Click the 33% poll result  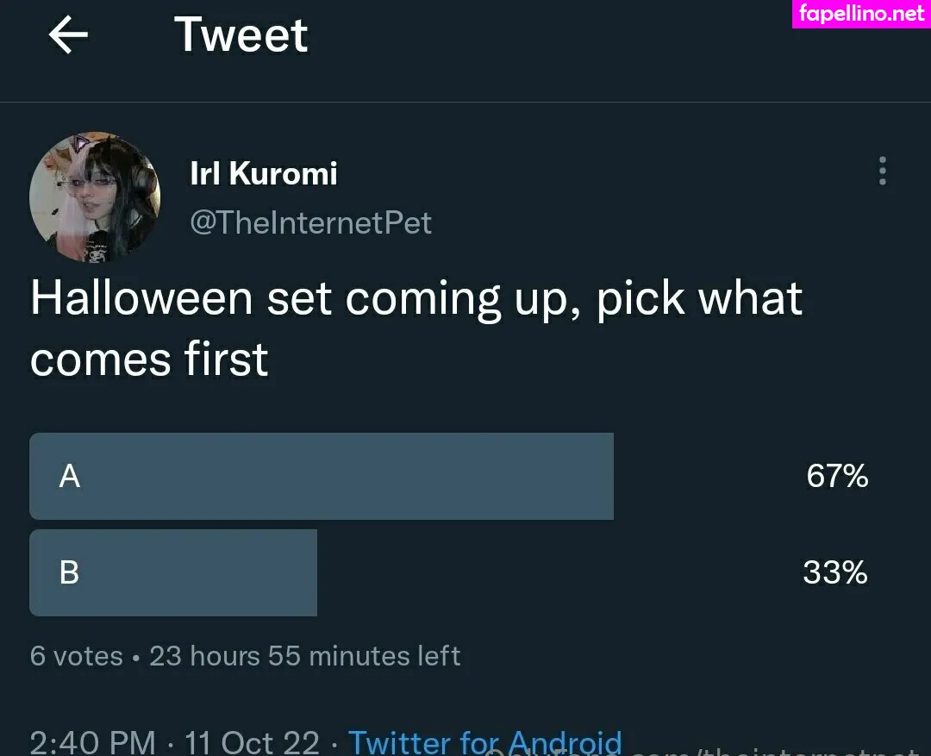tap(834, 572)
